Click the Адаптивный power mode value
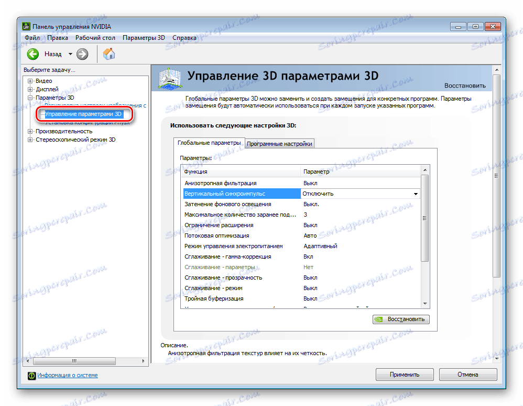 click(x=320, y=246)
